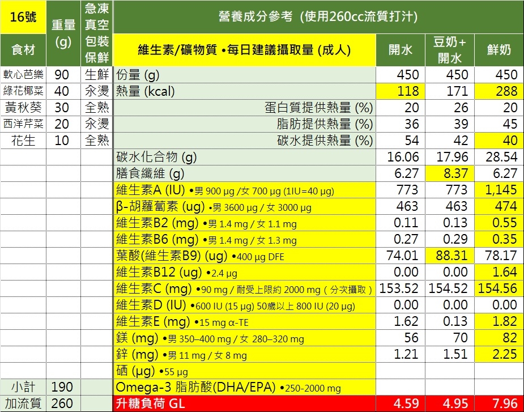Select the red '升糖負荷 GL' cell
The width and height of the screenshot is (524, 412).
(x=245, y=404)
